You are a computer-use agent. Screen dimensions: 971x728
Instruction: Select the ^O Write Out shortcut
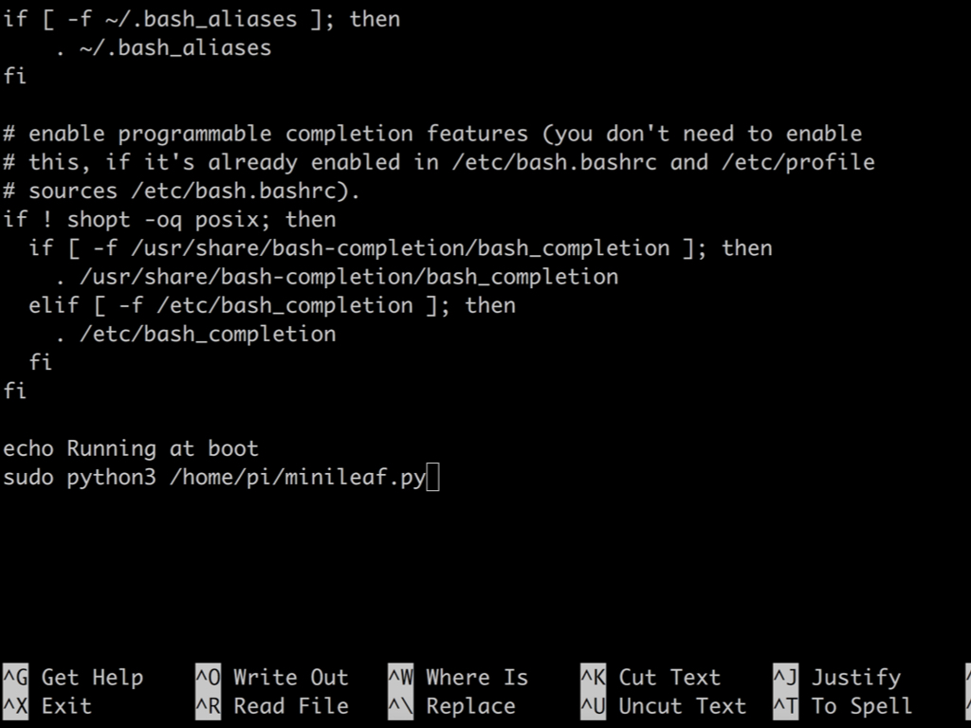click(x=272, y=677)
